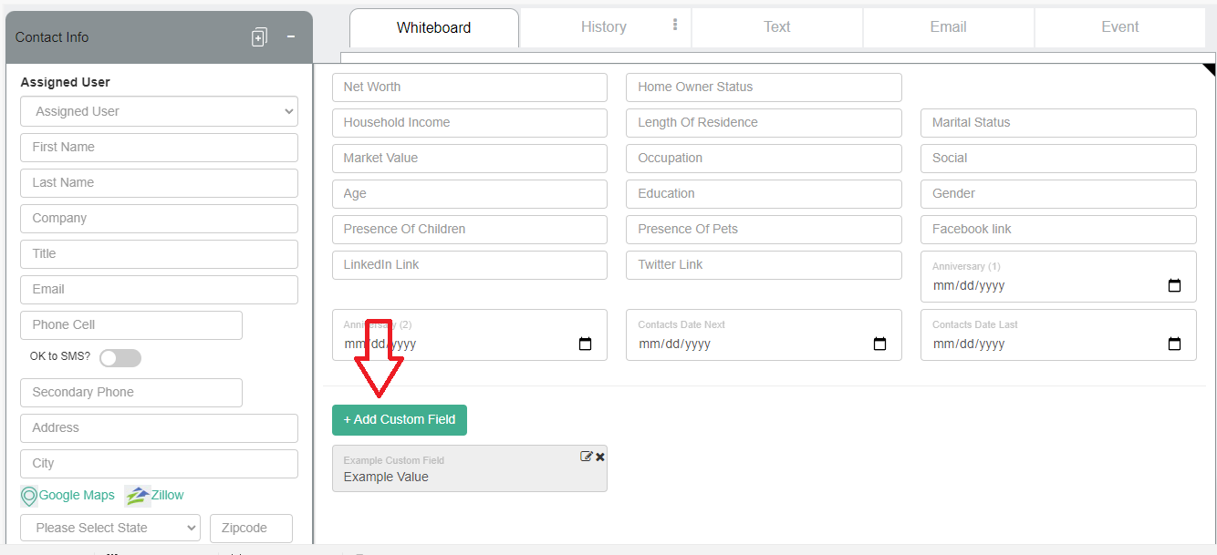Viewport: 1217px width, 555px height.
Task: Open calendar picker for Contacts Date Last
Action: (x=1174, y=344)
